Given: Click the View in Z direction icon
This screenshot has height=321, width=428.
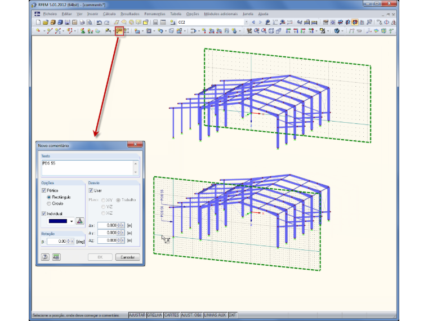Looking at the screenshot, I should coord(303,31).
